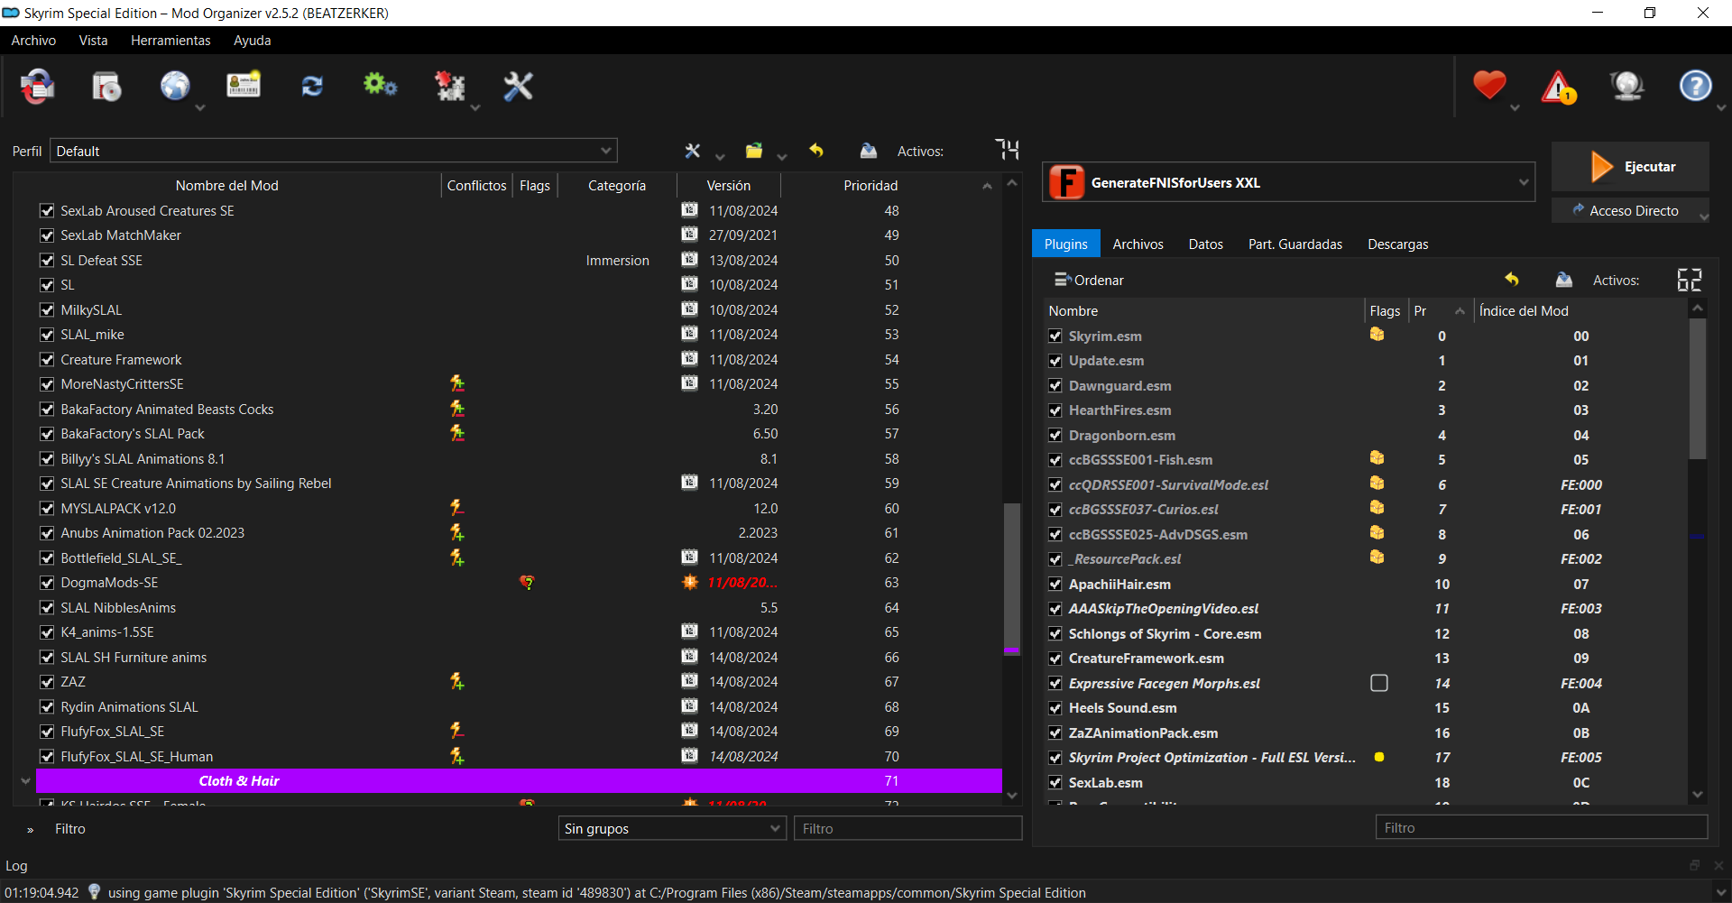Click the log panel scroll down arrow

[x=1719, y=892]
